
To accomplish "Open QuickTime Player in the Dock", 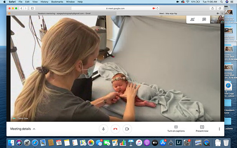I will click(206, 143).
